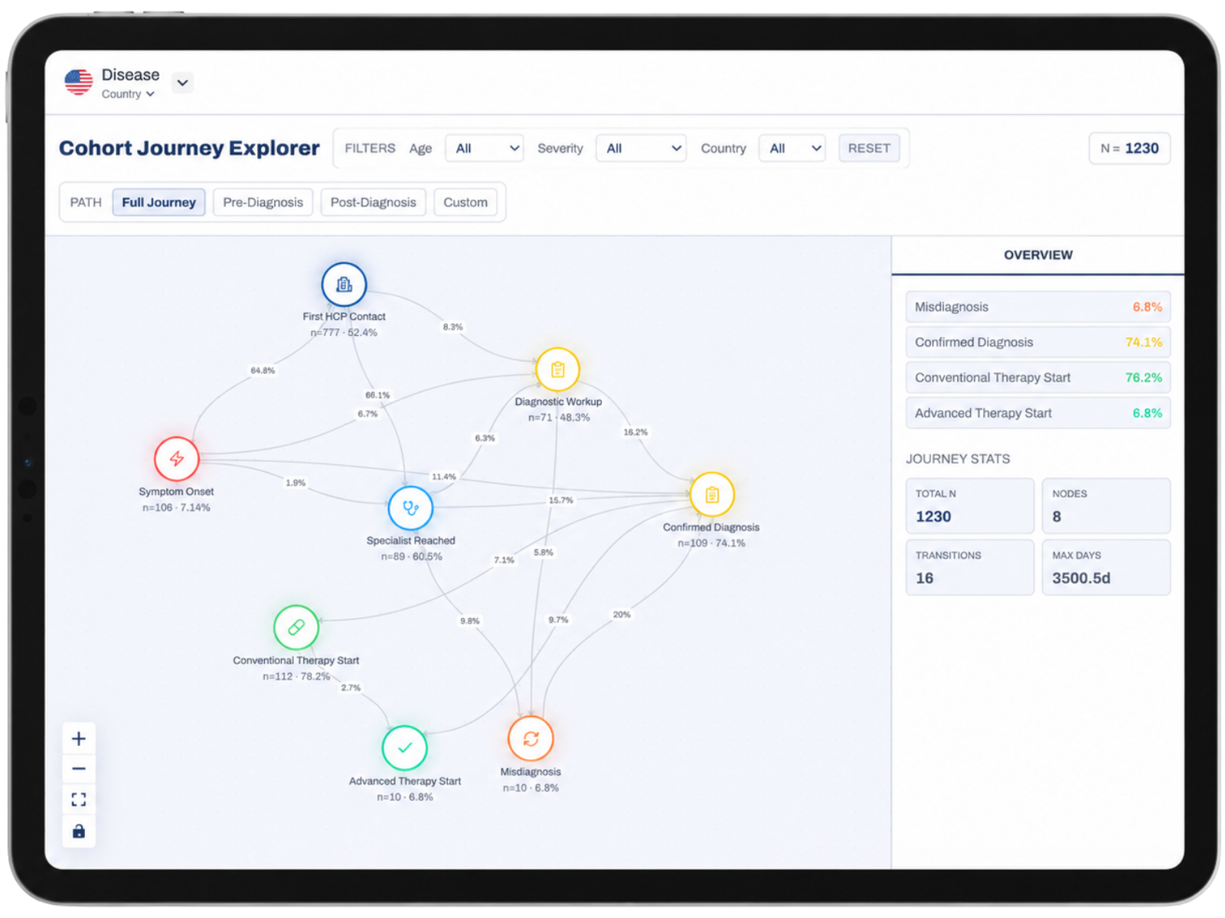Click the Symptom Onset lightning node

coord(176,458)
